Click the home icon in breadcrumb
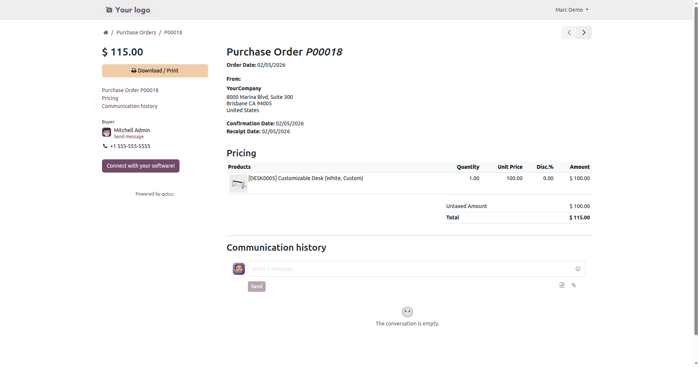Image resolution: width=699 pixels, height=367 pixels. [106, 32]
